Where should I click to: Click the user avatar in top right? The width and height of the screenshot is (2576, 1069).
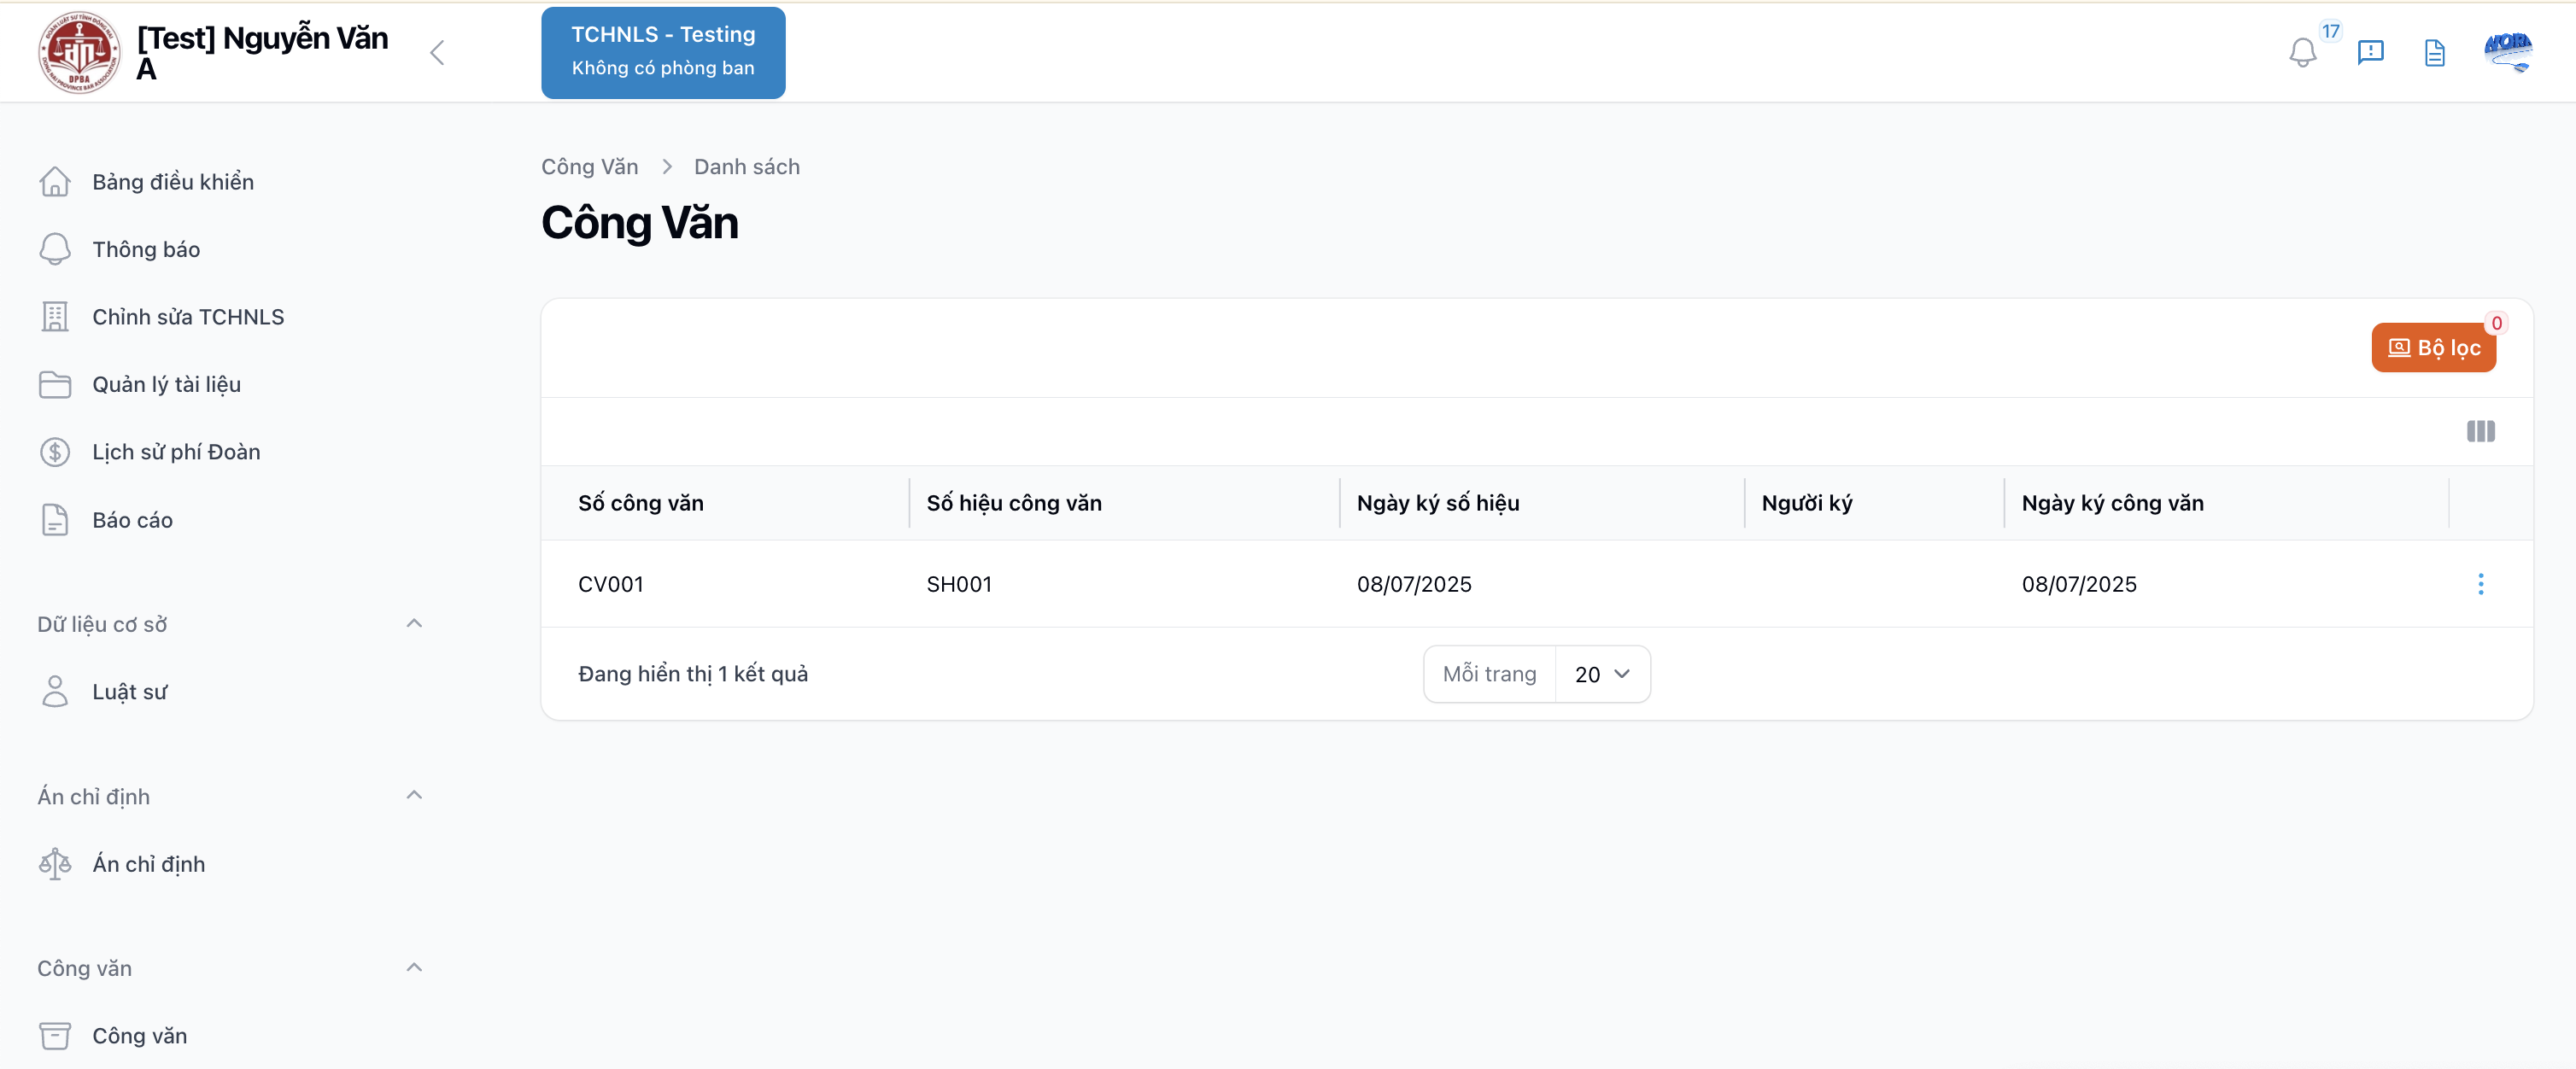[2507, 52]
